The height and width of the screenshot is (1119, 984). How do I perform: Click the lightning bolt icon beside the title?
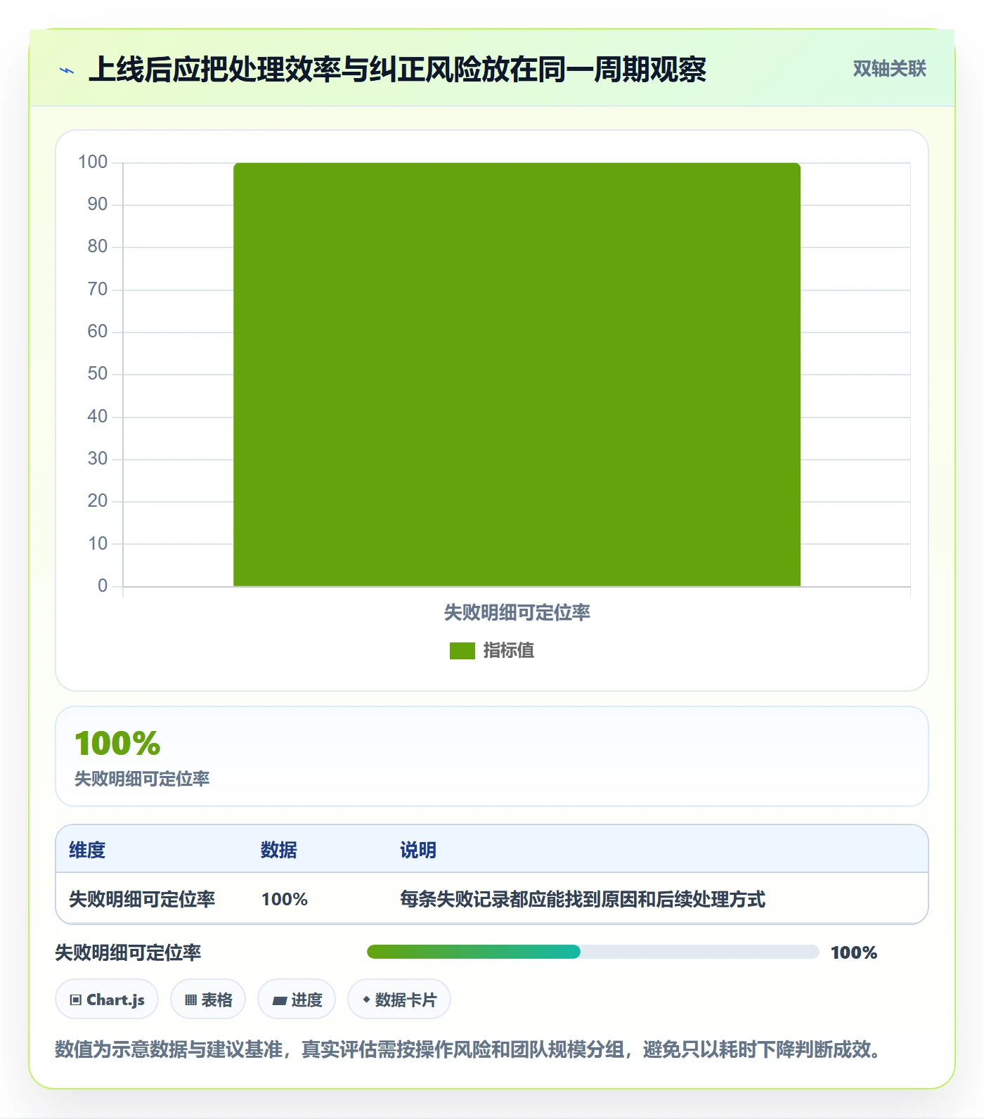[67, 70]
